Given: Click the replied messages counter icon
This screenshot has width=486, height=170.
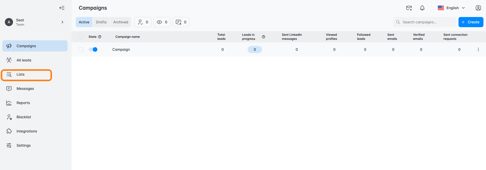Looking at the screenshot, I should tap(181, 22).
